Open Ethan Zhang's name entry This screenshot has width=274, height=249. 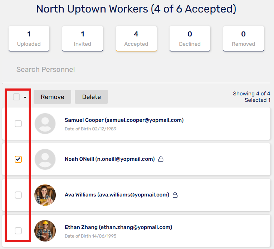click(118, 227)
